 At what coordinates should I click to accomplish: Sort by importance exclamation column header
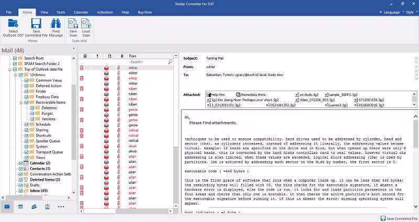pyautogui.click(x=97, y=56)
